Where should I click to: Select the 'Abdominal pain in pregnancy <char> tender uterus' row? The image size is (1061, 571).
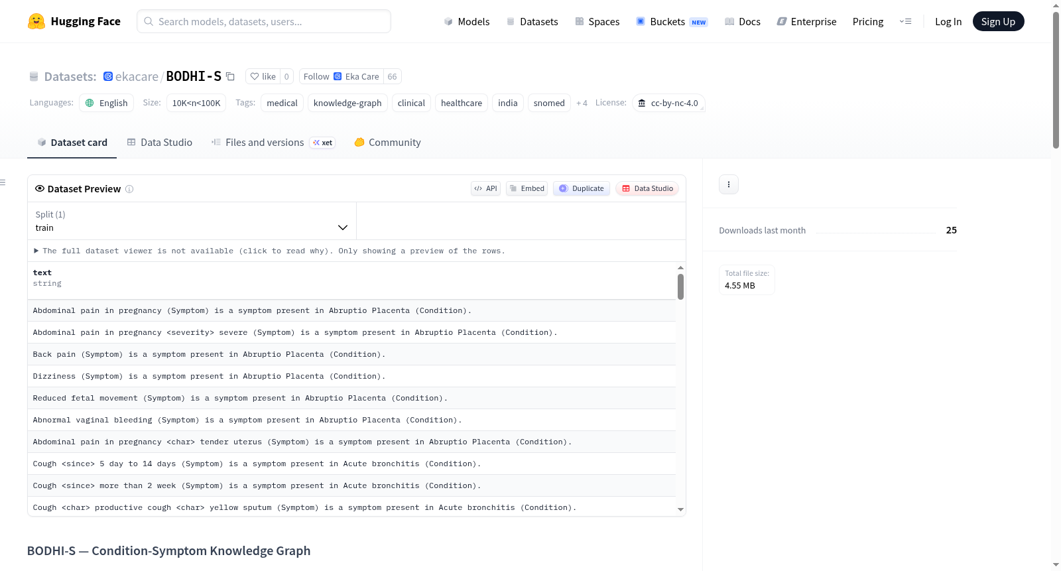[351, 442]
